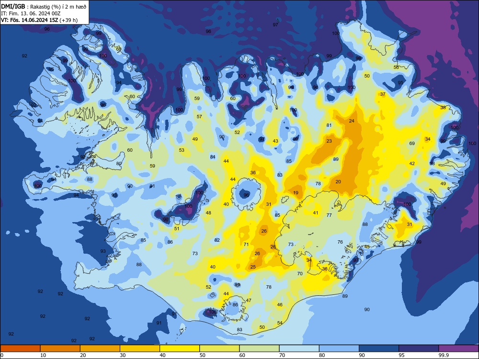Click the humidity value 54 near the south coast
Viewport: 479px width, 359px height.
[x=280, y=323]
